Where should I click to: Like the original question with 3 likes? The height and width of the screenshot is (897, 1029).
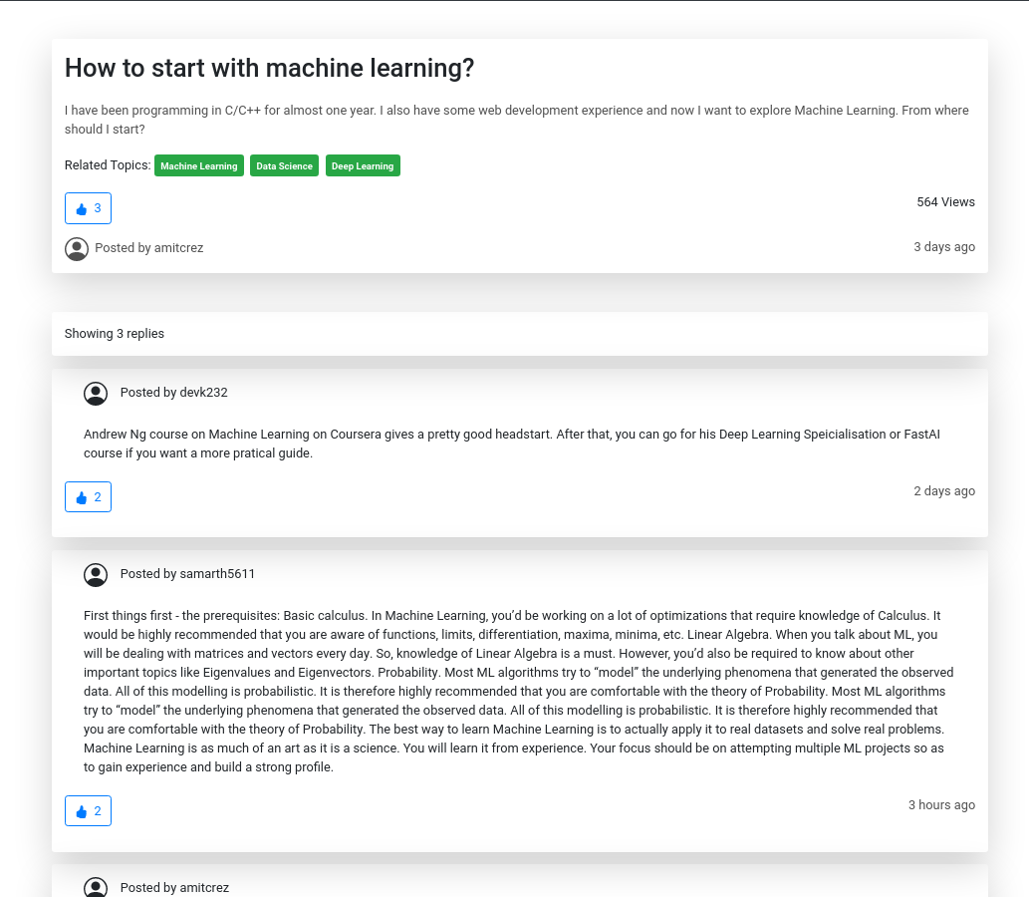tap(88, 208)
